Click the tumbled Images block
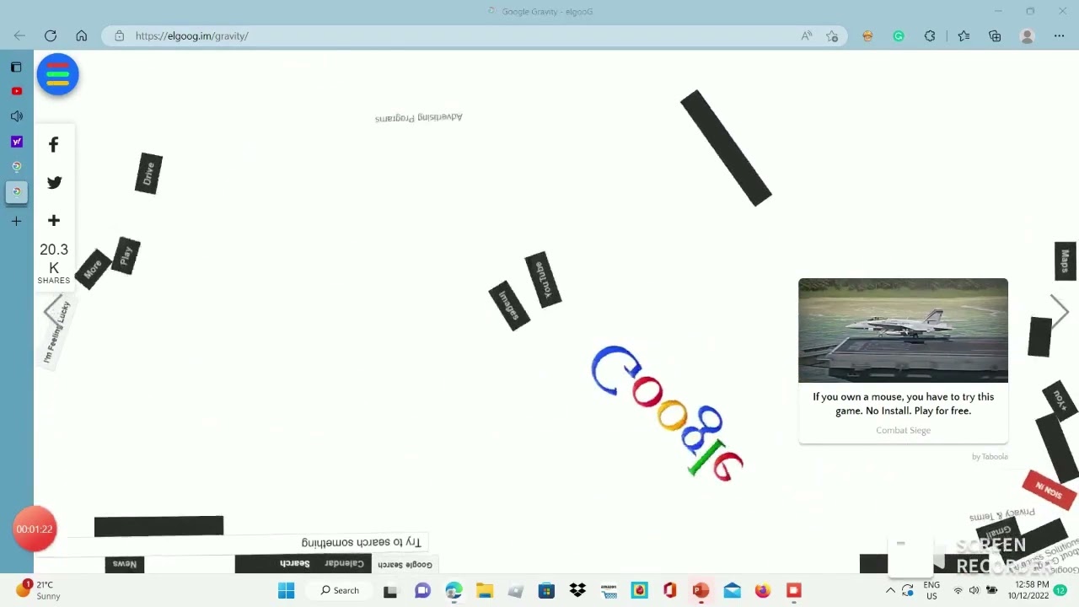 coord(508,305)
